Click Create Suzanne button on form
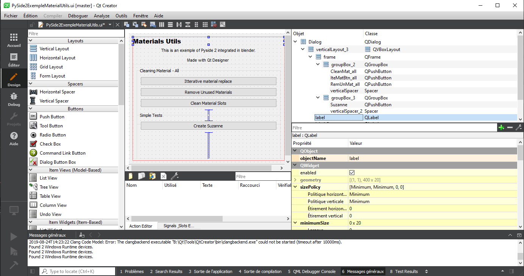The width and height of the screenshot is (524, 276). (208, 126)
